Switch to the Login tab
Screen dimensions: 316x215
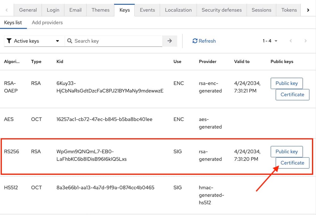point(53,10)
